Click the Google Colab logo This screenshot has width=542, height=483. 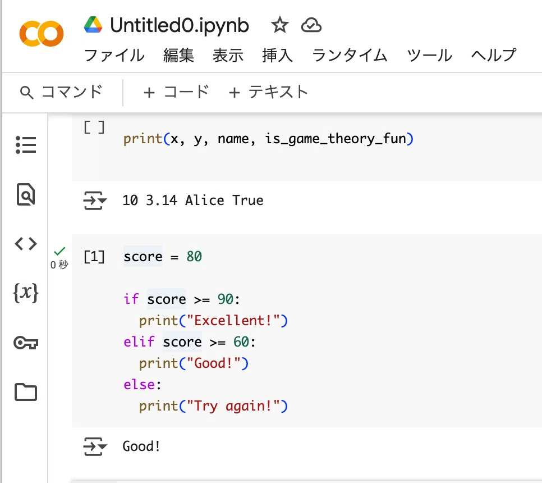[42, 34]
